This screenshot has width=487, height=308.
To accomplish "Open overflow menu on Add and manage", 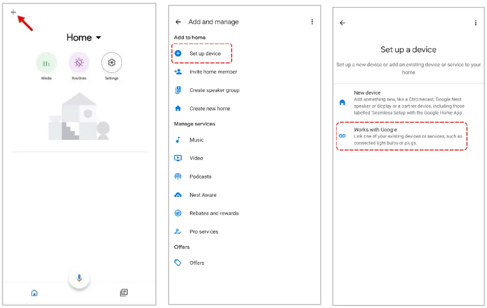I will pyautogui.click(x=312, y=22).
